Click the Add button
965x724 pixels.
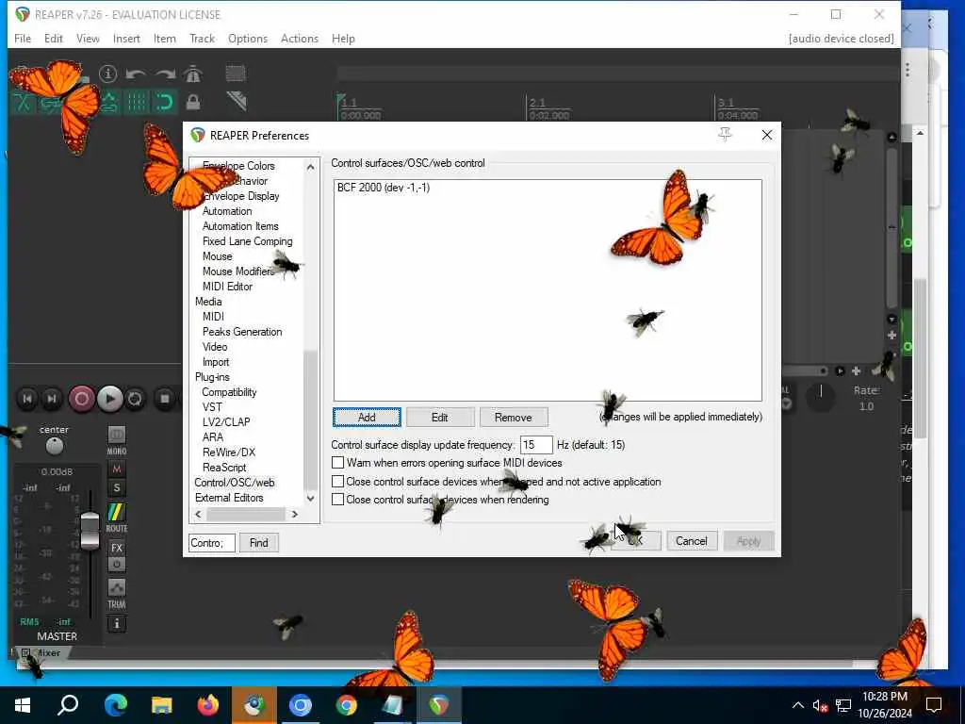(x=367, y=418)
